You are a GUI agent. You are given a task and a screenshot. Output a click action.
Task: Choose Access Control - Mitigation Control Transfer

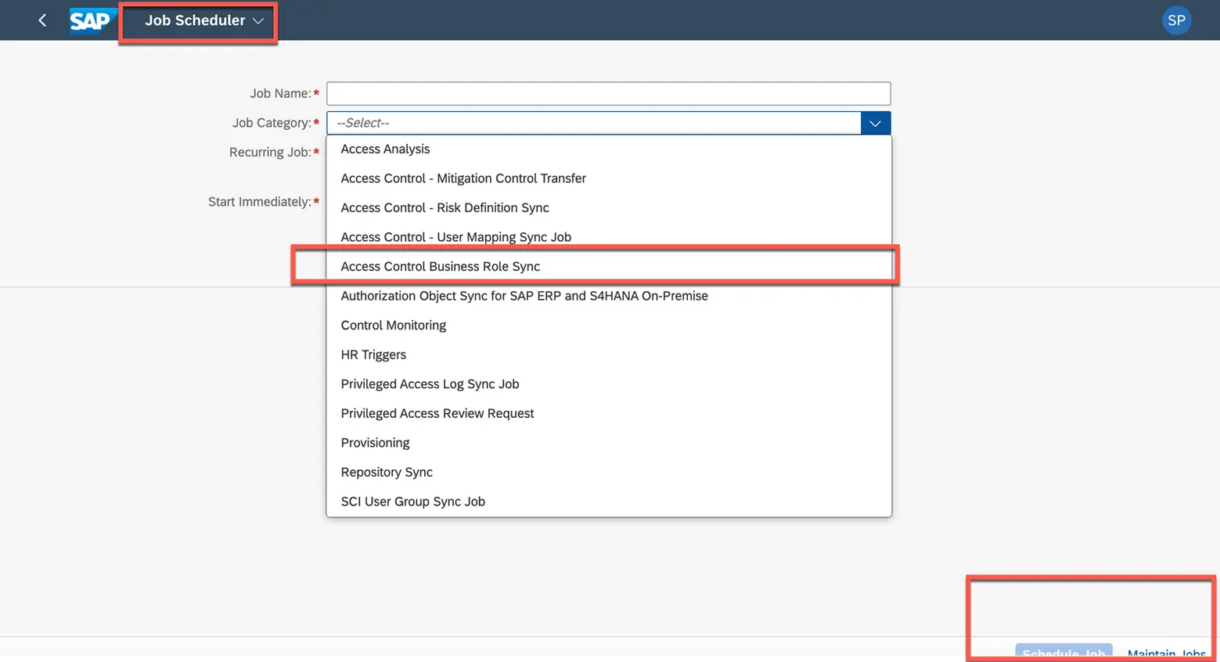pyautogui.click(x=463, y=178)
